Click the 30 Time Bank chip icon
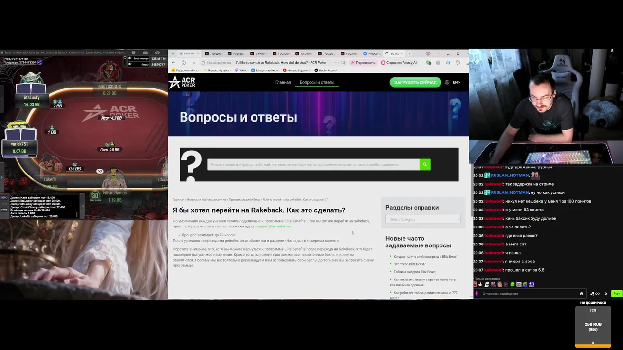 click(x=95, y=196)
